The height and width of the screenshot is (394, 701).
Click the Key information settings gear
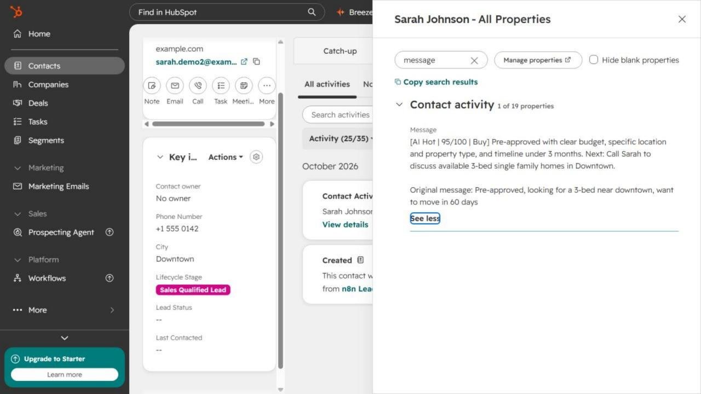click(256, 157)
